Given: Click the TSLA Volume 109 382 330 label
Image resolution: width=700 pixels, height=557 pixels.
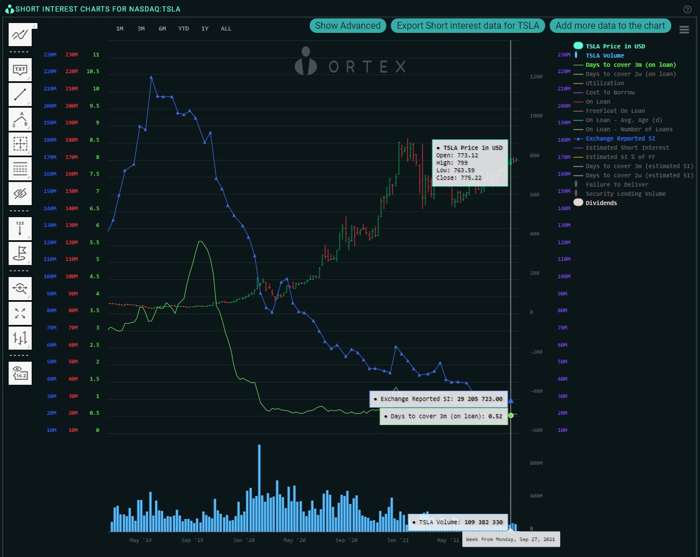Looking at the screenshot, I should coord(458,522).
